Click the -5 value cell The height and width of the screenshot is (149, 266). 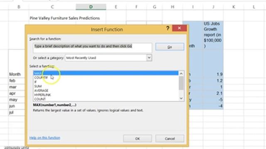pyautogui.click(x=213, y=100)
